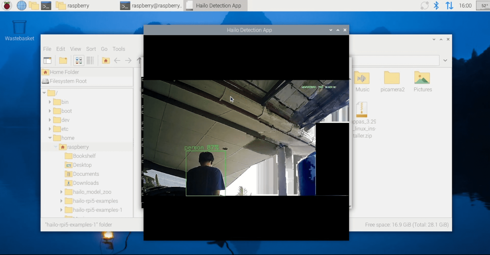Image resolution: width=490 pixels, height=255 pixels.
Task: Expand the hailo_model_zoo folder
Action: tap(61, 192)
